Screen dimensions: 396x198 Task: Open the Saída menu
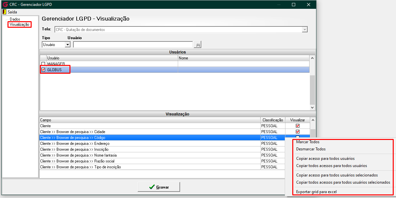click(x=12, y=12)
